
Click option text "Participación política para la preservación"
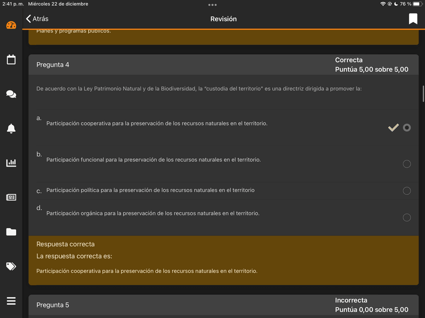tap(150, 190)
